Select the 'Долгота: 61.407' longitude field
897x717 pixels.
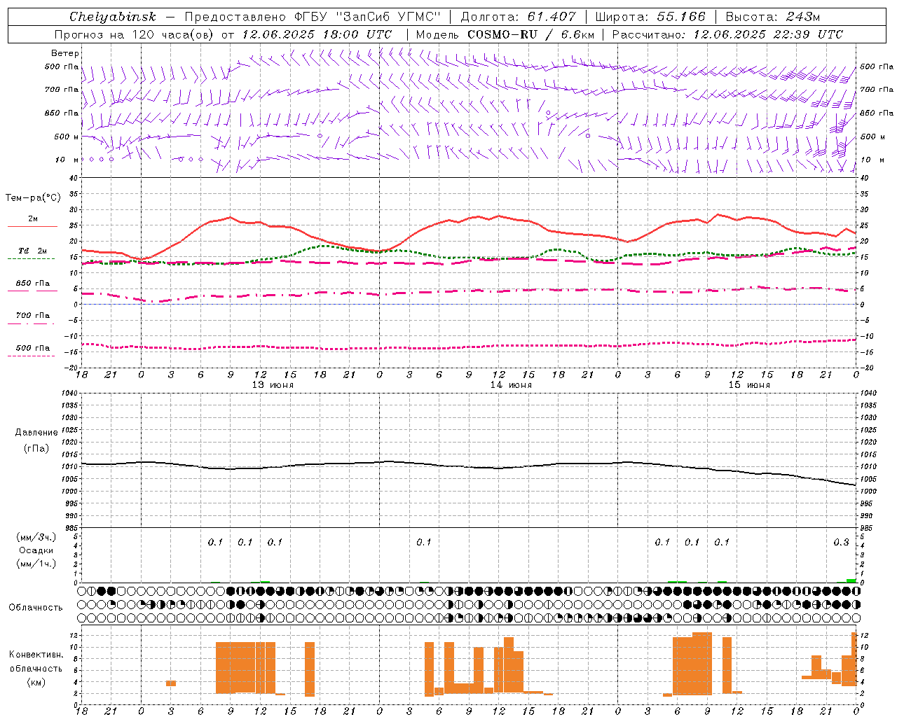518,17
